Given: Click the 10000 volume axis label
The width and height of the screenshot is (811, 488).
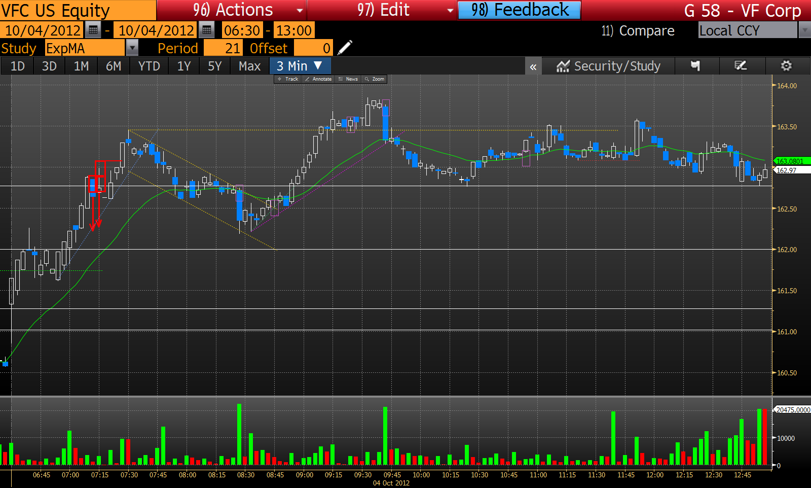Looking at the screenshot, I should point(786,438).
